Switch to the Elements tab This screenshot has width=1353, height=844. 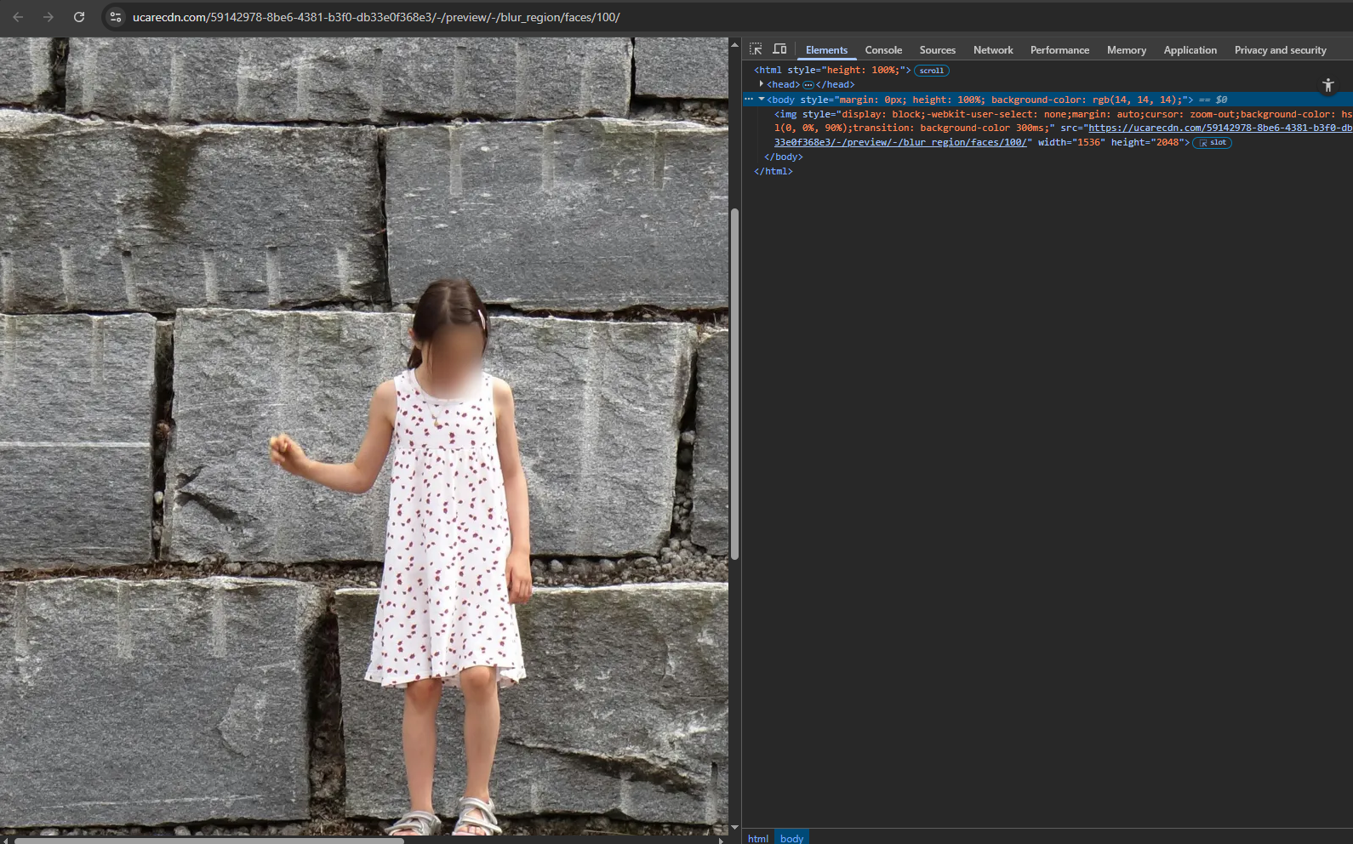pyautogui.click(x=826, y=50)
